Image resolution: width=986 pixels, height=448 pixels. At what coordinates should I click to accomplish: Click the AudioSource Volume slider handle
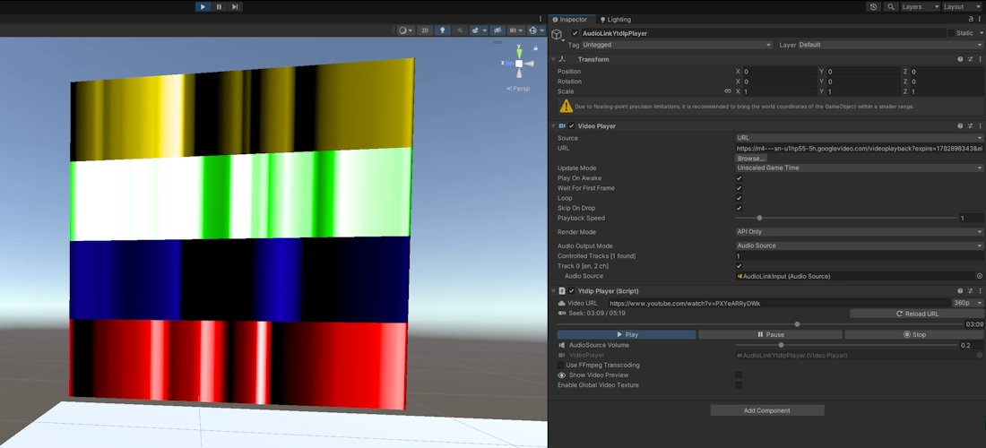[x=781, y=345]
